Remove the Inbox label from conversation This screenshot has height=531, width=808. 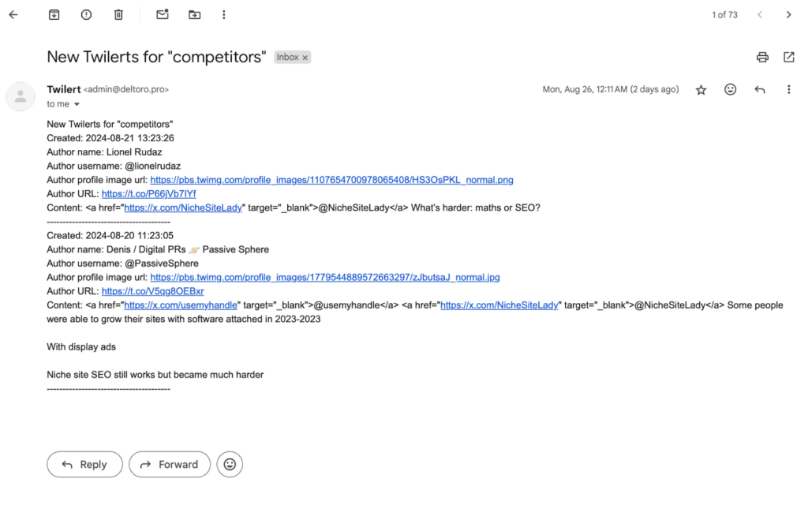(x=305, y=58)
